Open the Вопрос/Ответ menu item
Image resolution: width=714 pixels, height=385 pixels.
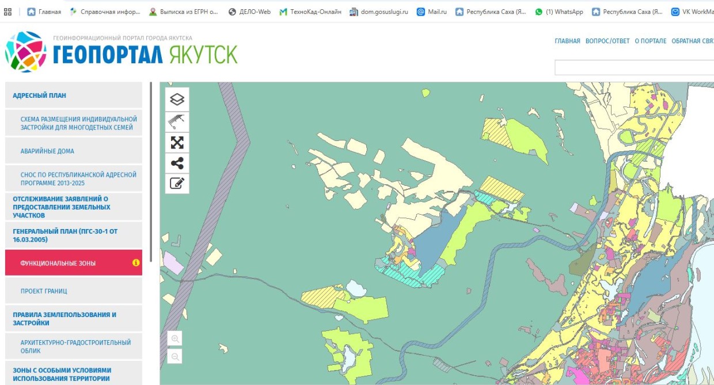(x=607, y=41)
